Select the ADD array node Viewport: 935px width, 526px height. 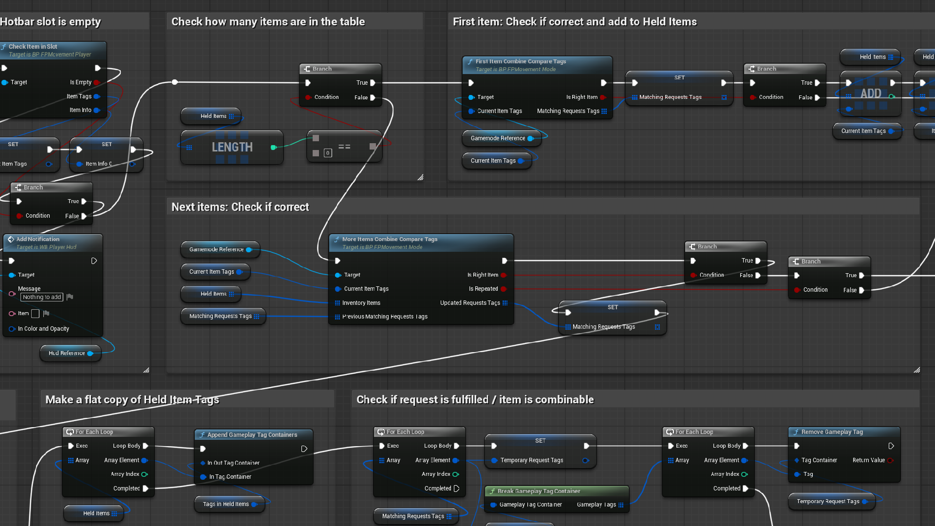tap(871, 94)
